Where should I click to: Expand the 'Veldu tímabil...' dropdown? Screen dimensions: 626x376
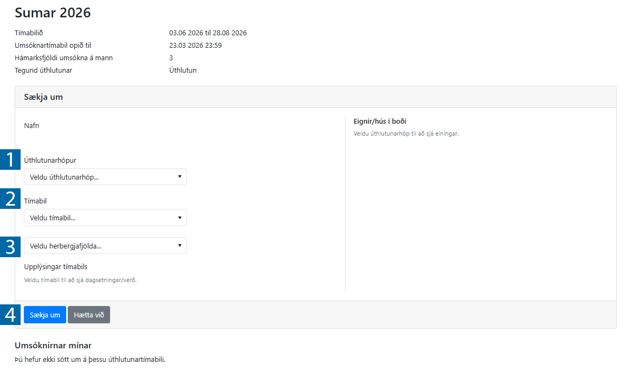pyautogui.click(x=105, y=218)
